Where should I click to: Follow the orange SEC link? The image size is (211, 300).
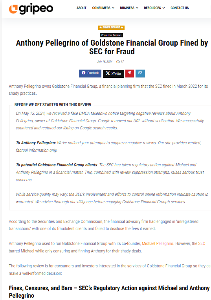point(202,243)
